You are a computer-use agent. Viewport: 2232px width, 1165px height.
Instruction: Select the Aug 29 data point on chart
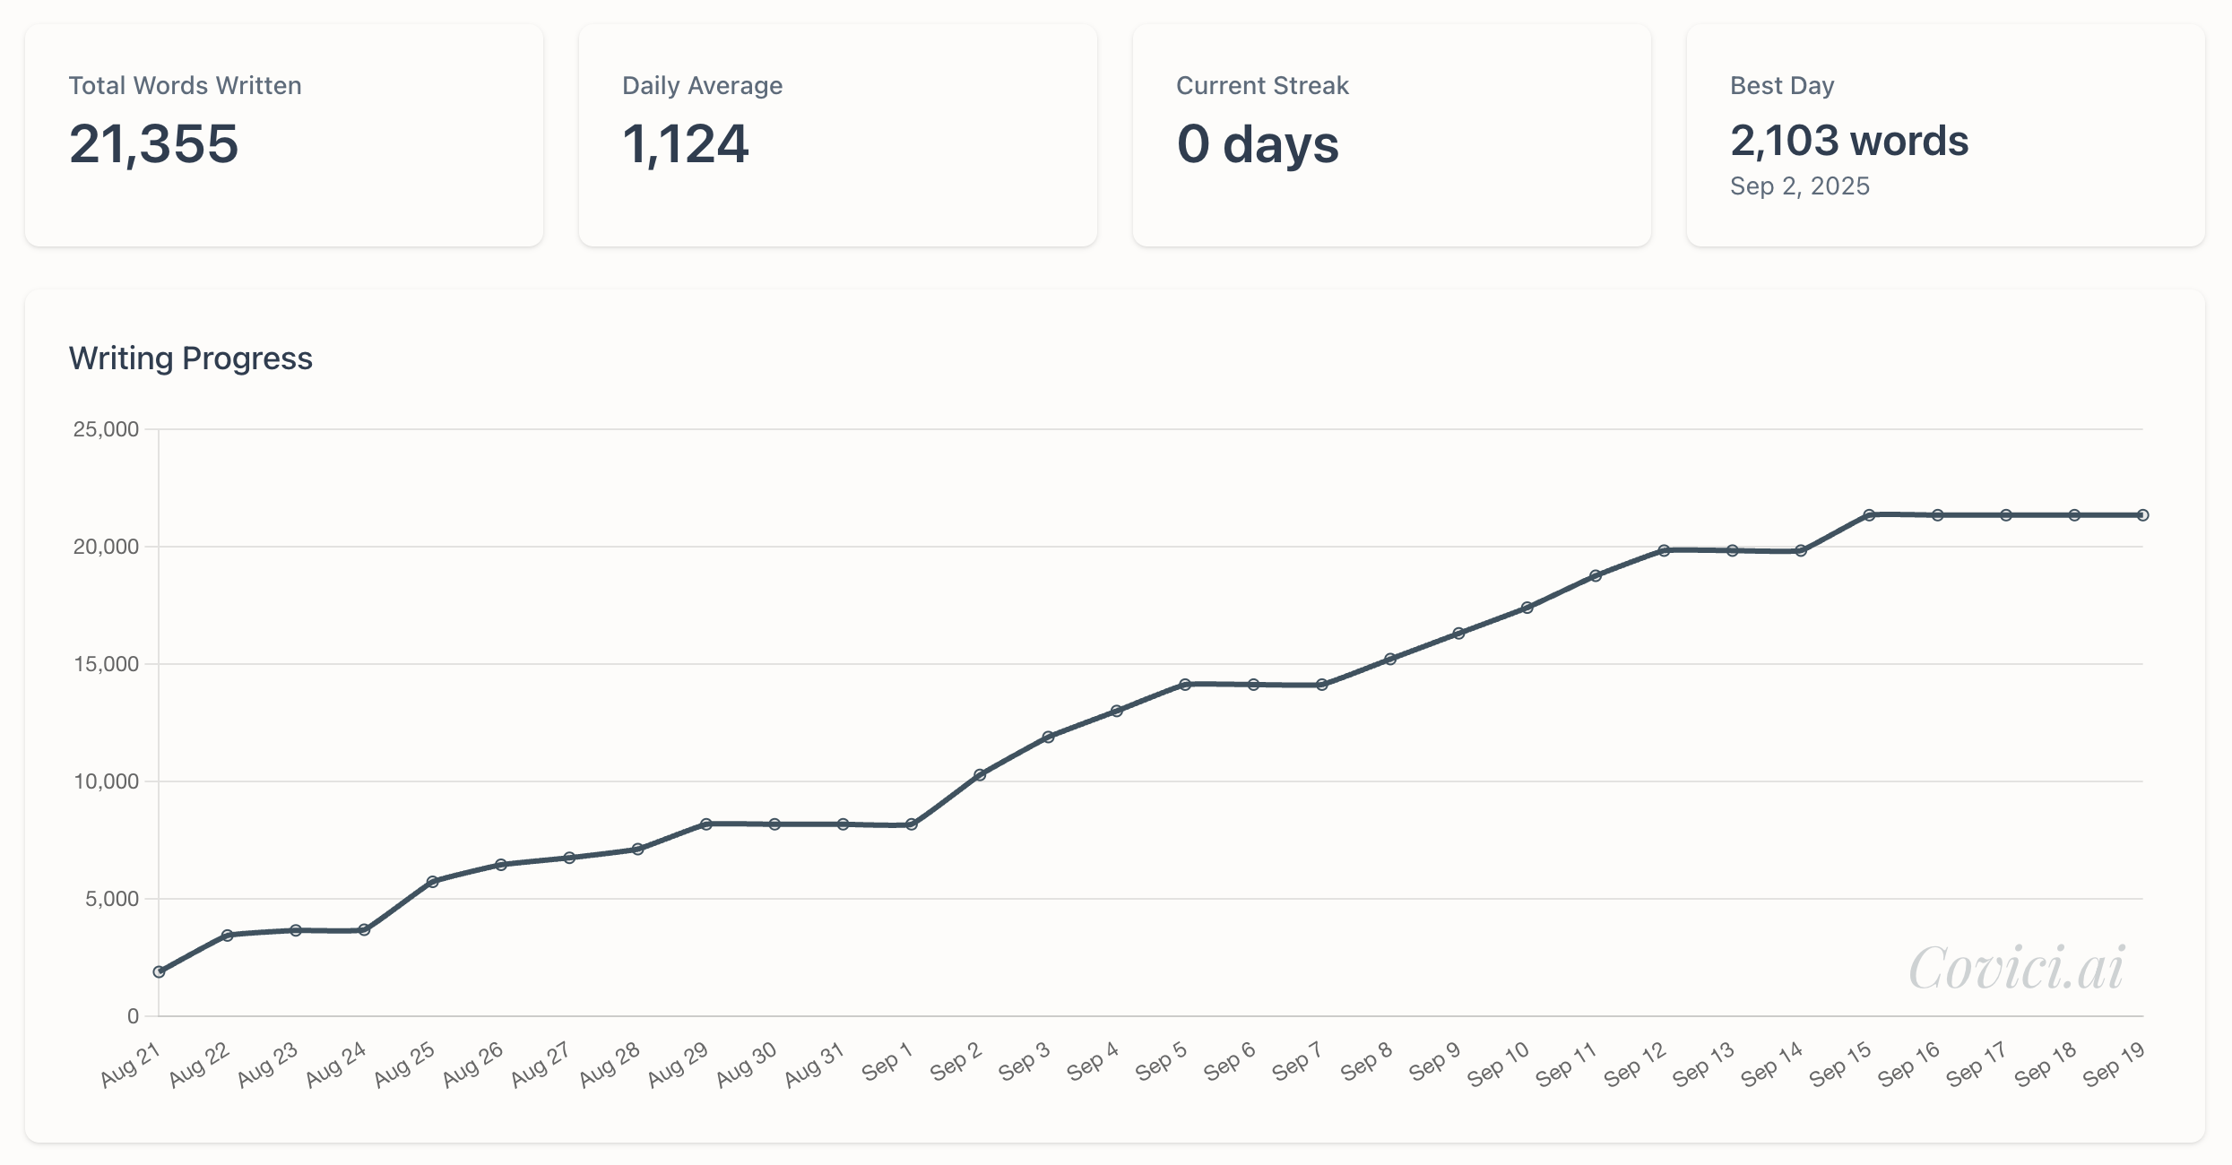(x=706, y=824)
